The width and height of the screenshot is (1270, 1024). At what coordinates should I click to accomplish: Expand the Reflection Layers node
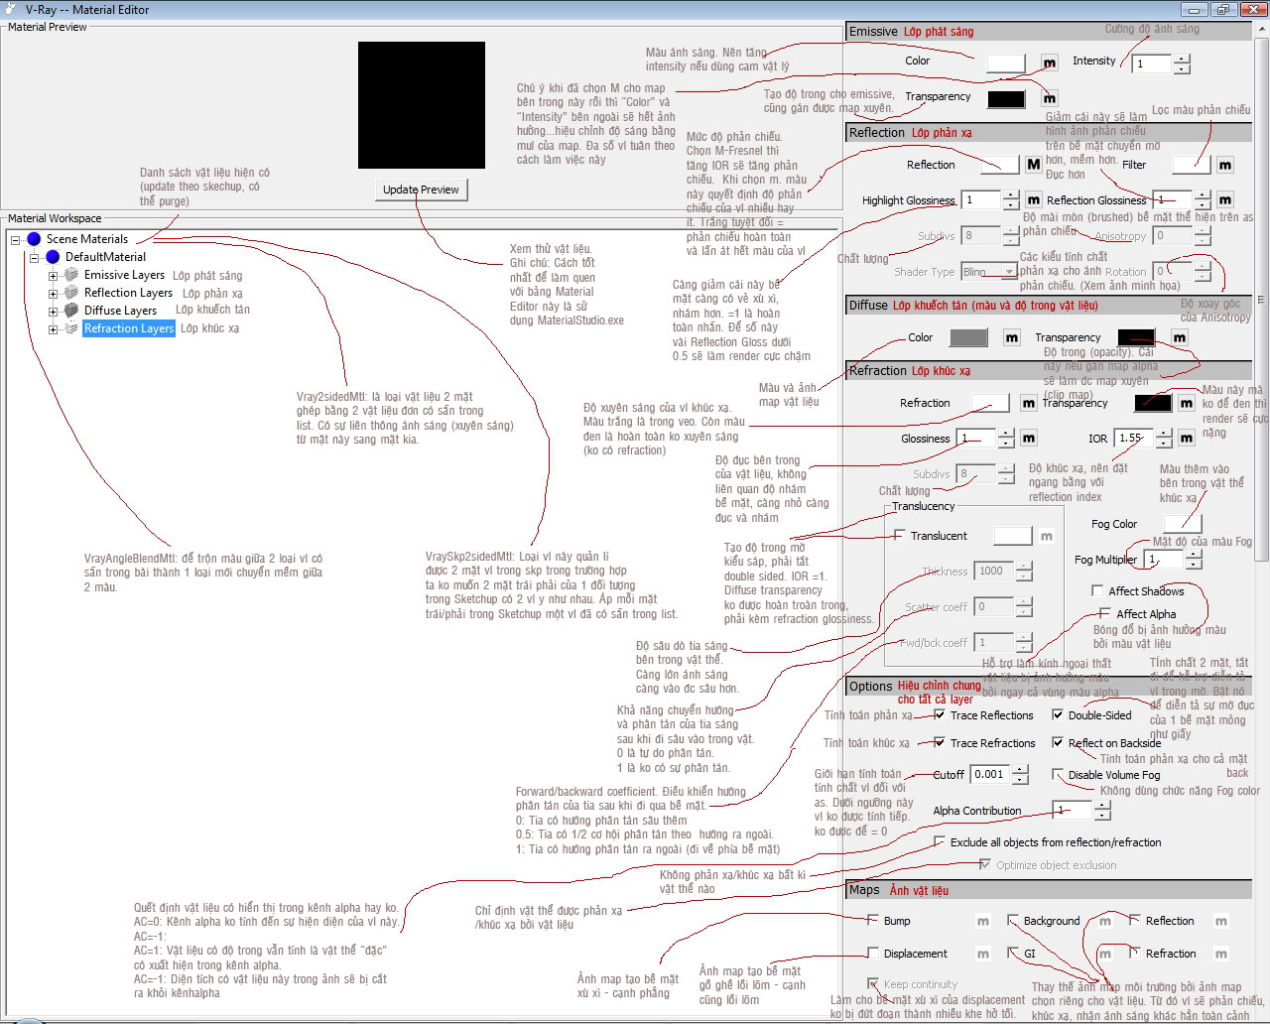tap(54, 294)
